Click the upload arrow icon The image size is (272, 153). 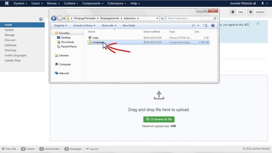pyautogui.click(x=159, y=95)
